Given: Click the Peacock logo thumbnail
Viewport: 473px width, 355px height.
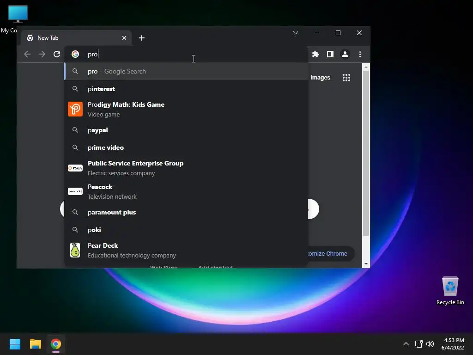Looking at the screenshot, I should coord(75,191).
